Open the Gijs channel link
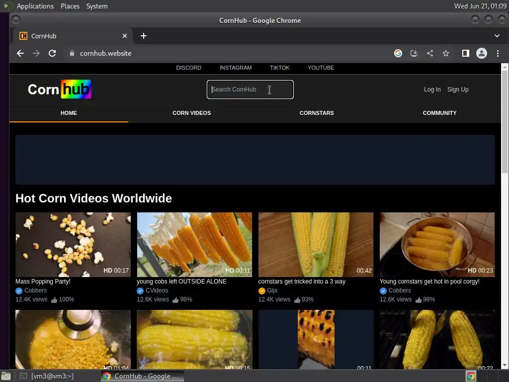 point(272,290)
